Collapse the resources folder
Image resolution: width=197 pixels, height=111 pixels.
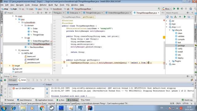click(16, 50)
